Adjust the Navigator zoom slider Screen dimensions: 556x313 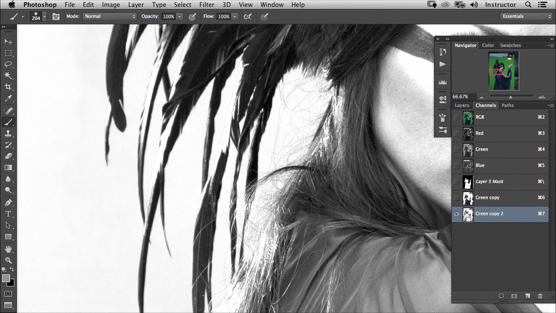pos(511,97)
